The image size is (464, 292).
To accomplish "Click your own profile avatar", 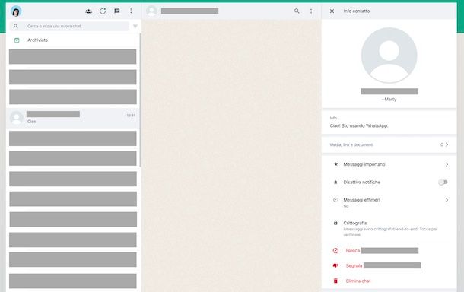I will tap(16, 11).
